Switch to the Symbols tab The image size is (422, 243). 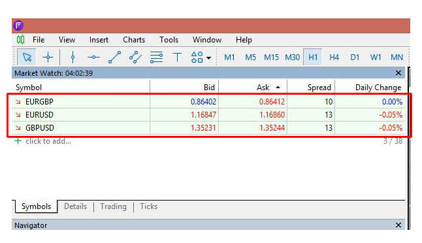36,206
